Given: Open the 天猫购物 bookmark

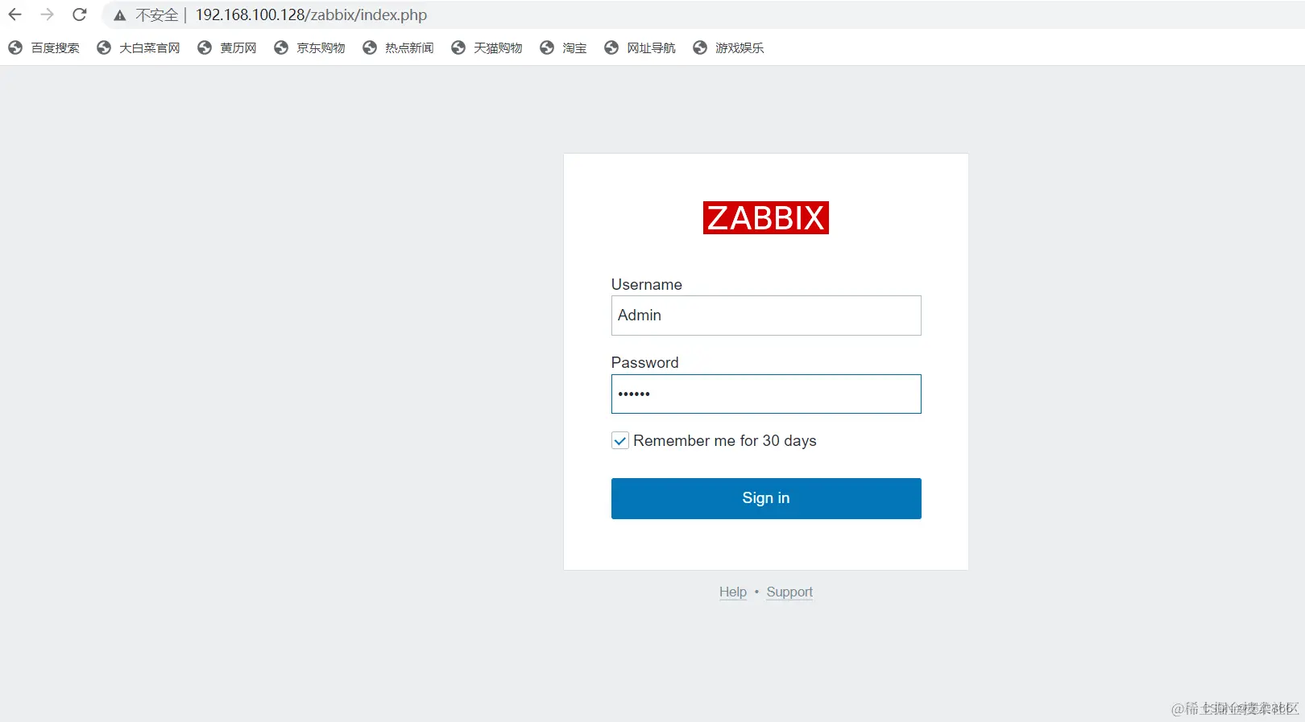Looking at the screenshot, I should pyautogui.click(x=487, y=48).
